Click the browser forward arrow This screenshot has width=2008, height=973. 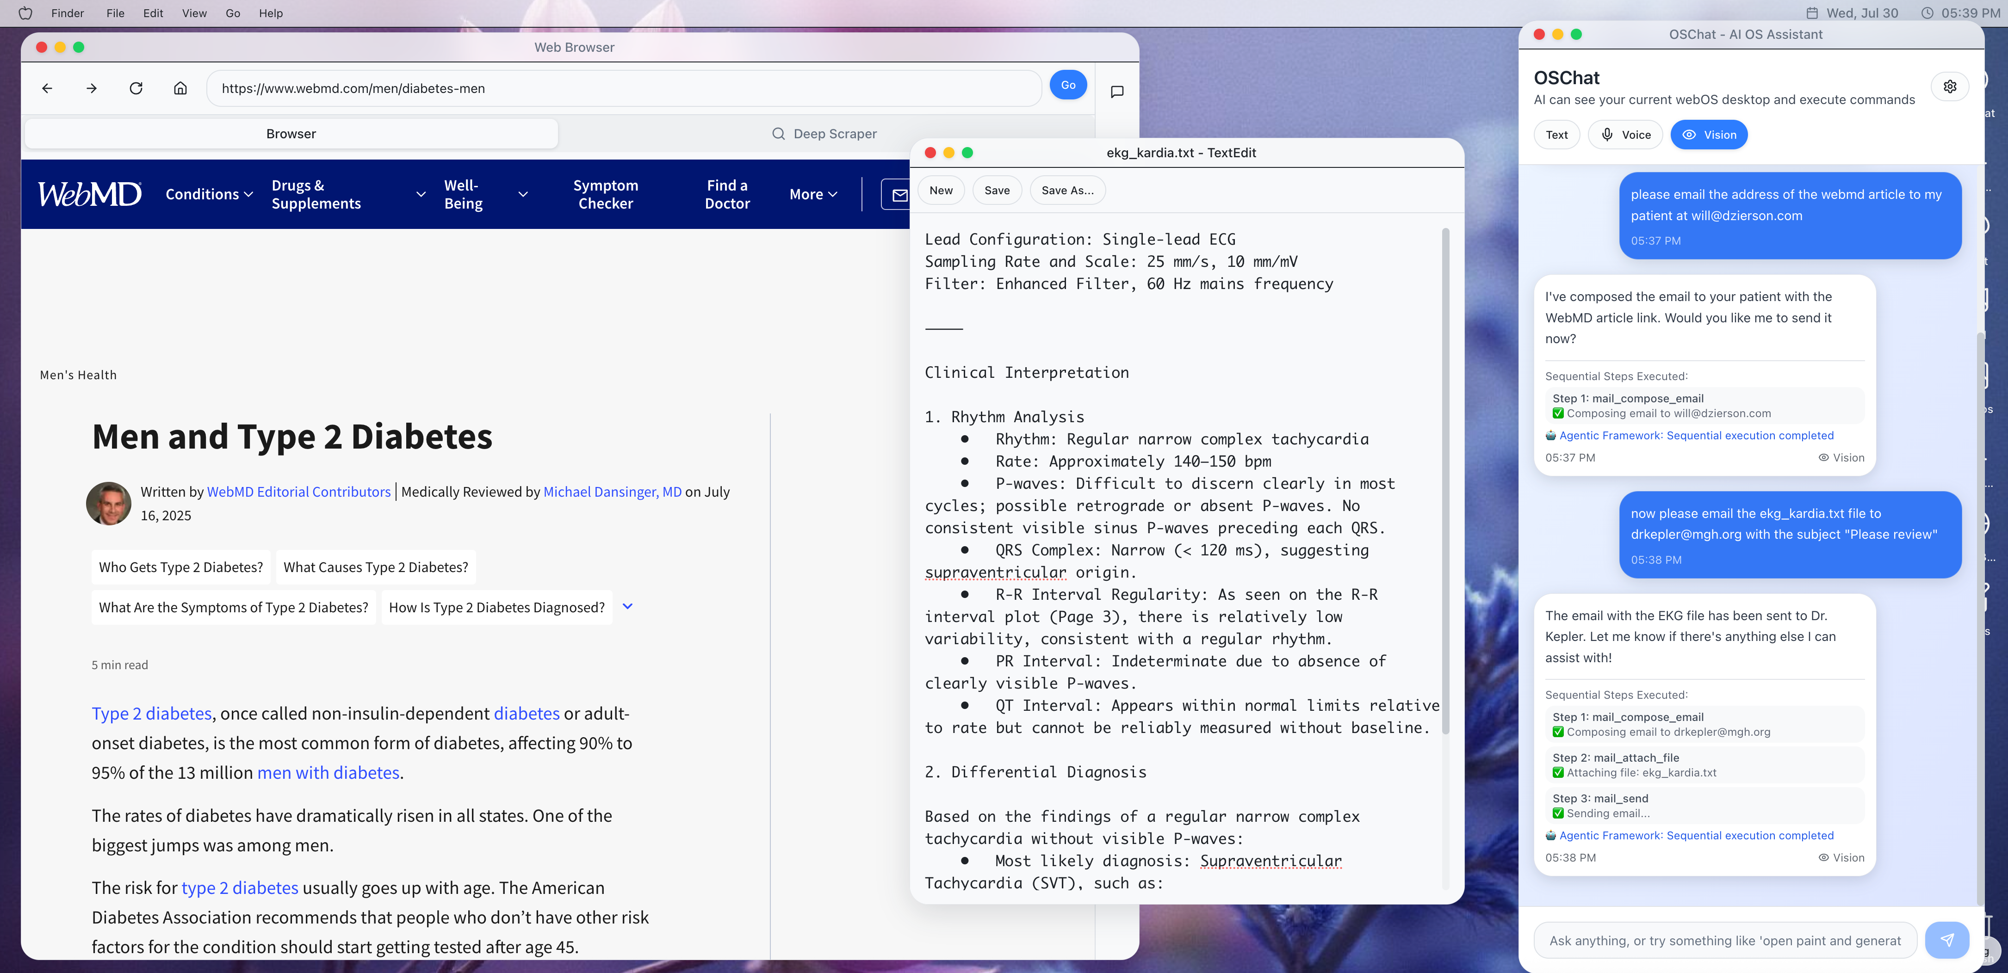coord(92,88)
